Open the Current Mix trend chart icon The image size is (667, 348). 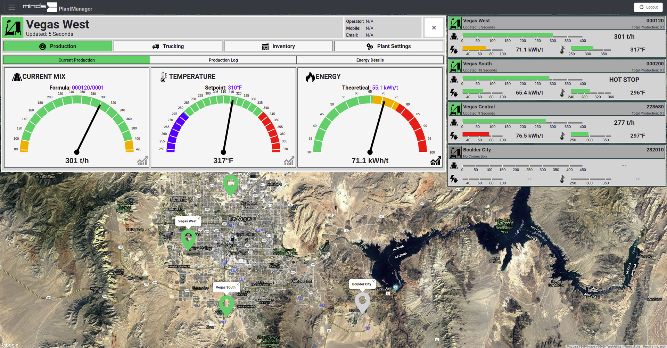[142, 161]
